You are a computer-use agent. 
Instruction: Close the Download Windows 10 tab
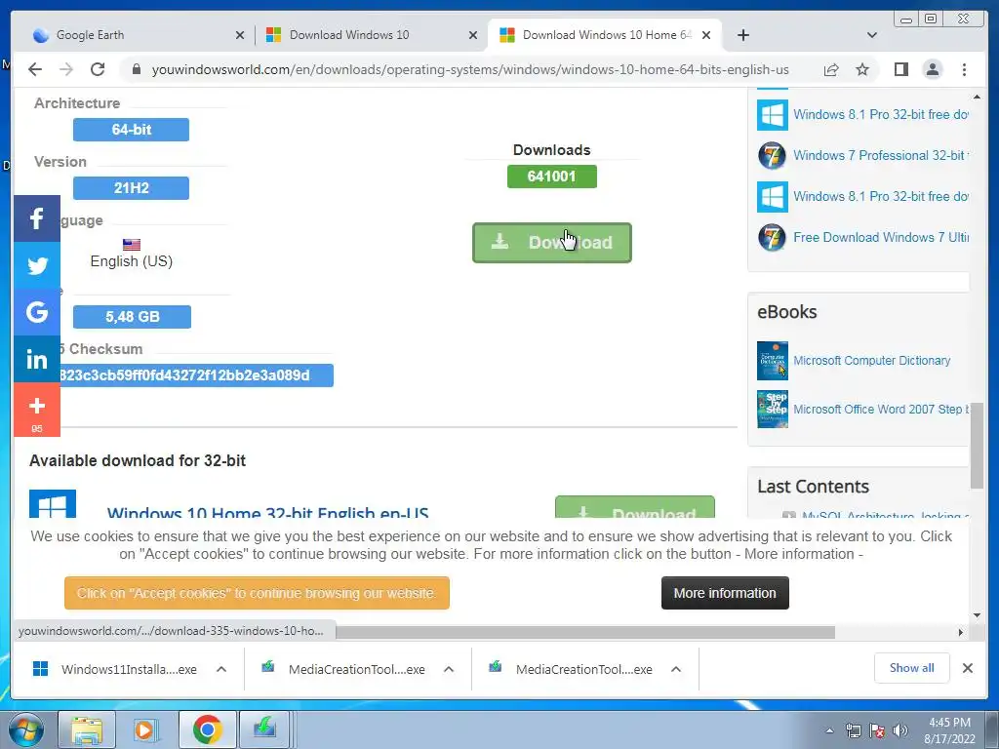click(x=473, y=35)
